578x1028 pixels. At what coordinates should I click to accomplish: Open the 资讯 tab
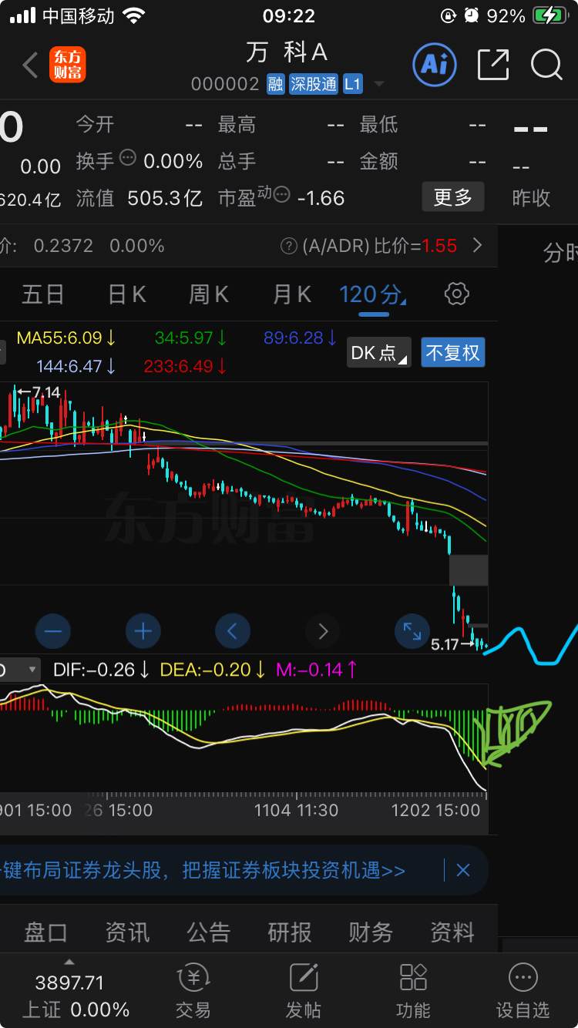pyautogui.click(x=127, y=932)
